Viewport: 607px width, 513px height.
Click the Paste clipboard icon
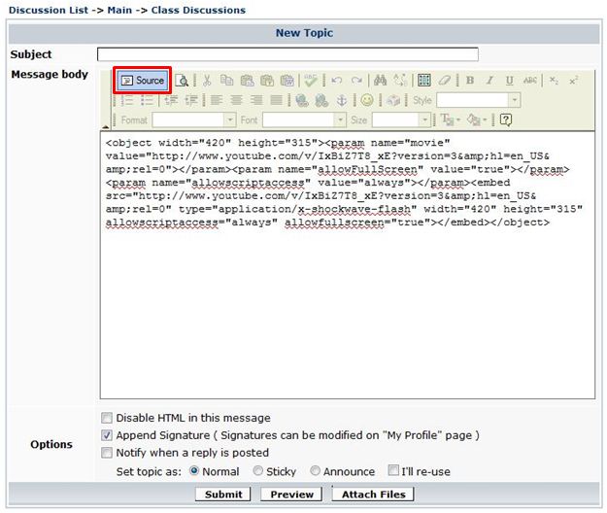(x=247, y=80)
